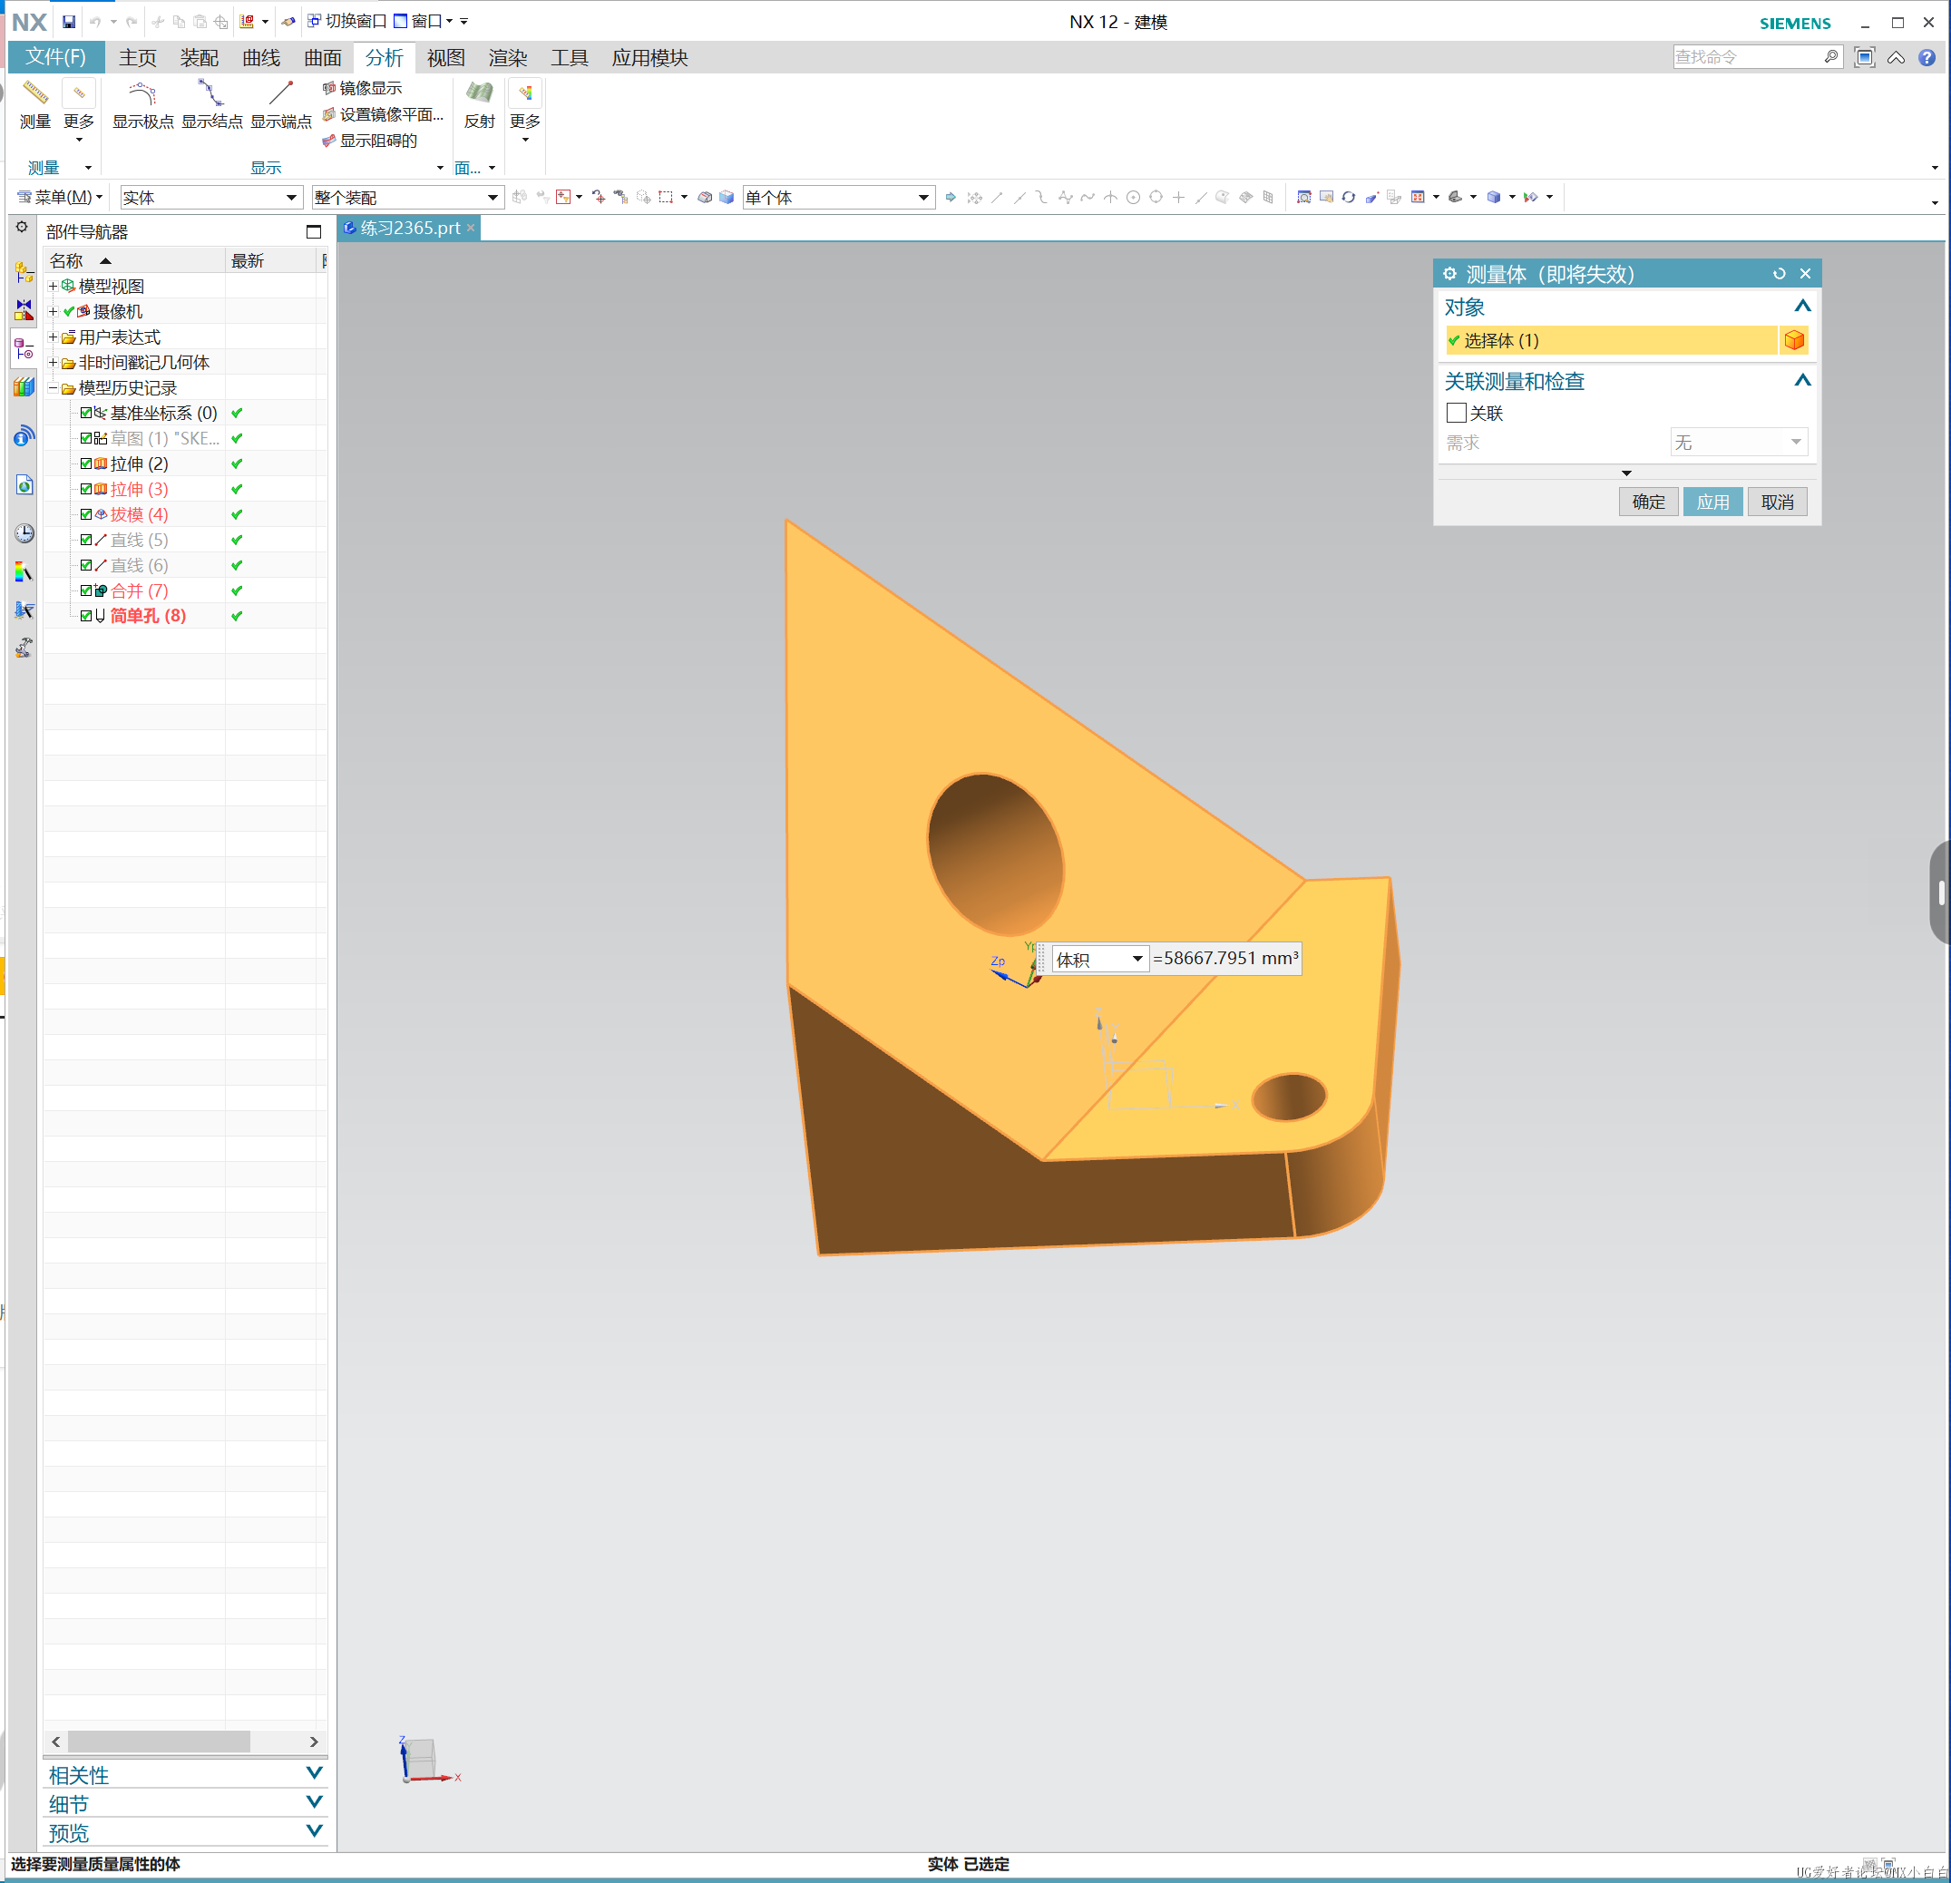Open the History clock sidebar icon
The height and width of the screenshot is (1883, 1951).
point(24,533)
